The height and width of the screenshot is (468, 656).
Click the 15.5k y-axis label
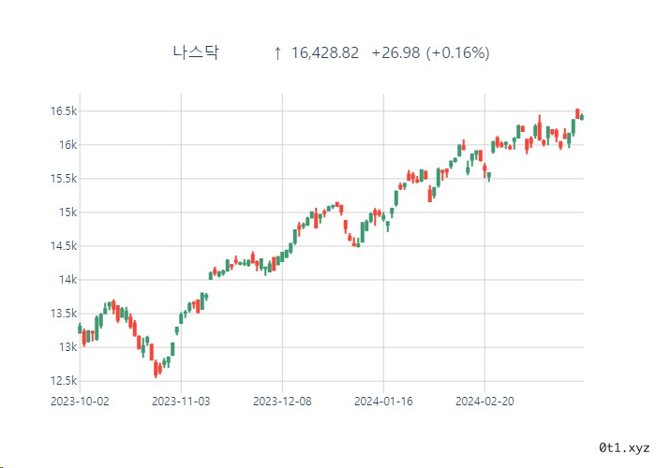(64, 179)
